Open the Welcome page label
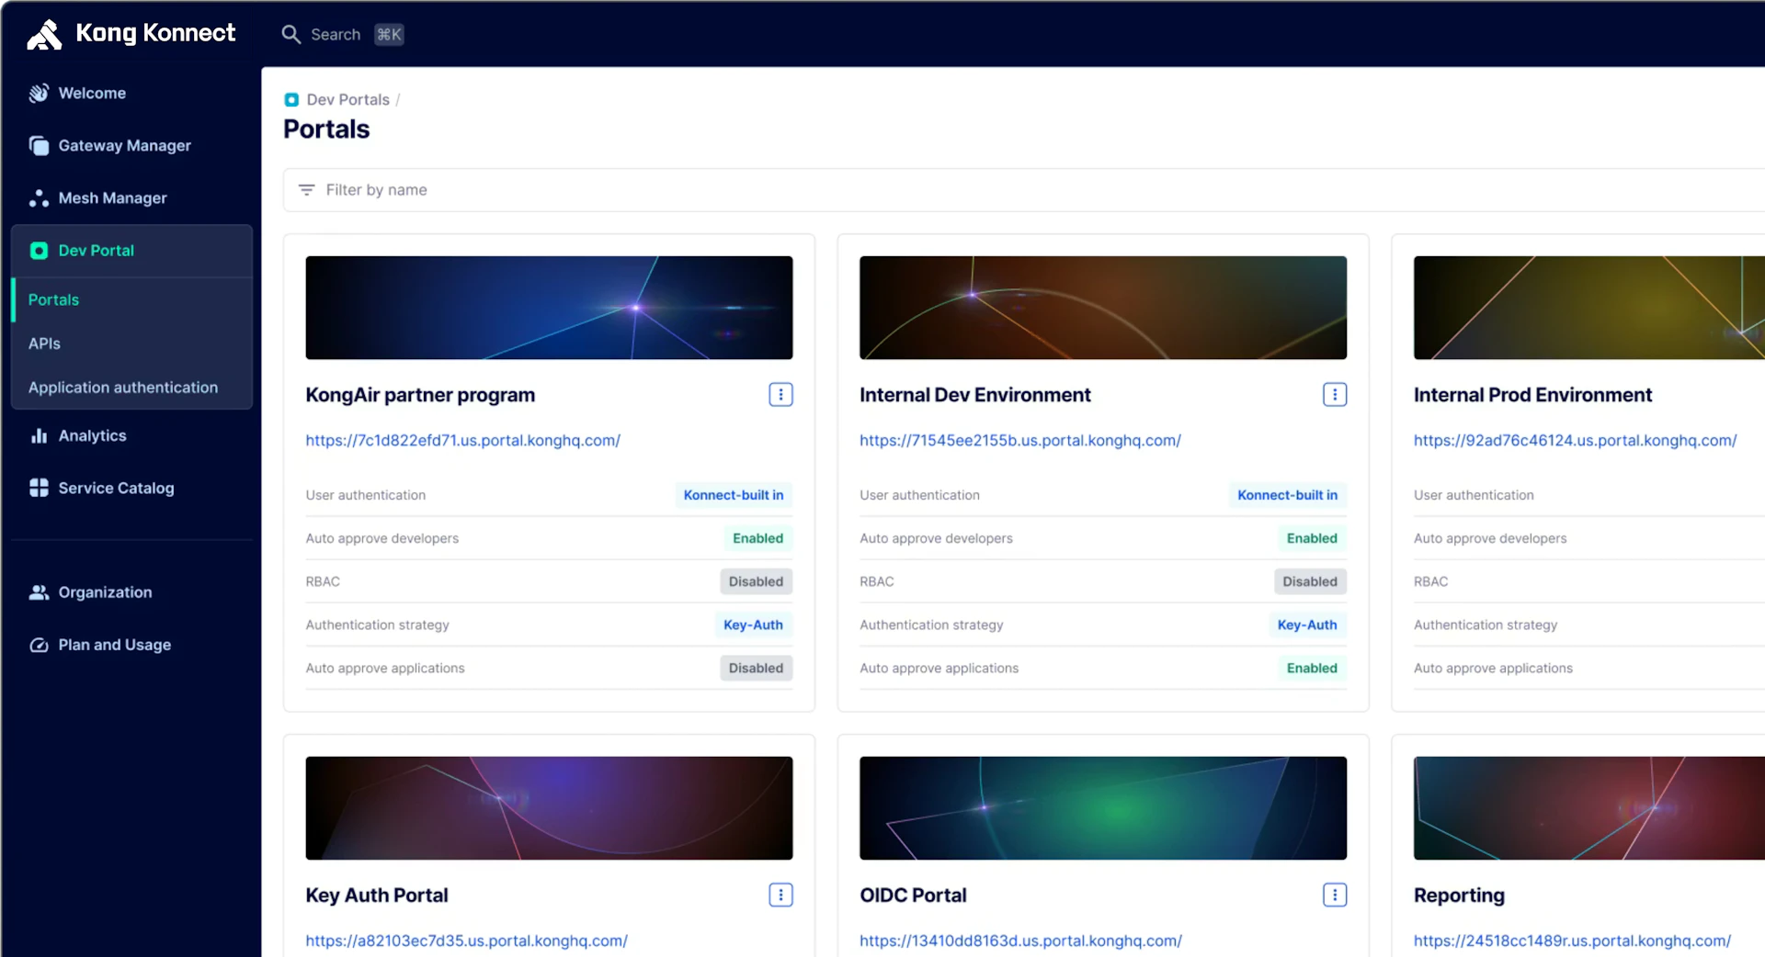This screenshot has height=957, width=1765. coord(92,93)
